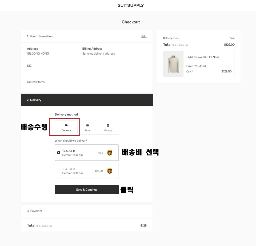The image size is (256, 246).
Task: Click the Checkout page heading
Action: coord(131,22)
